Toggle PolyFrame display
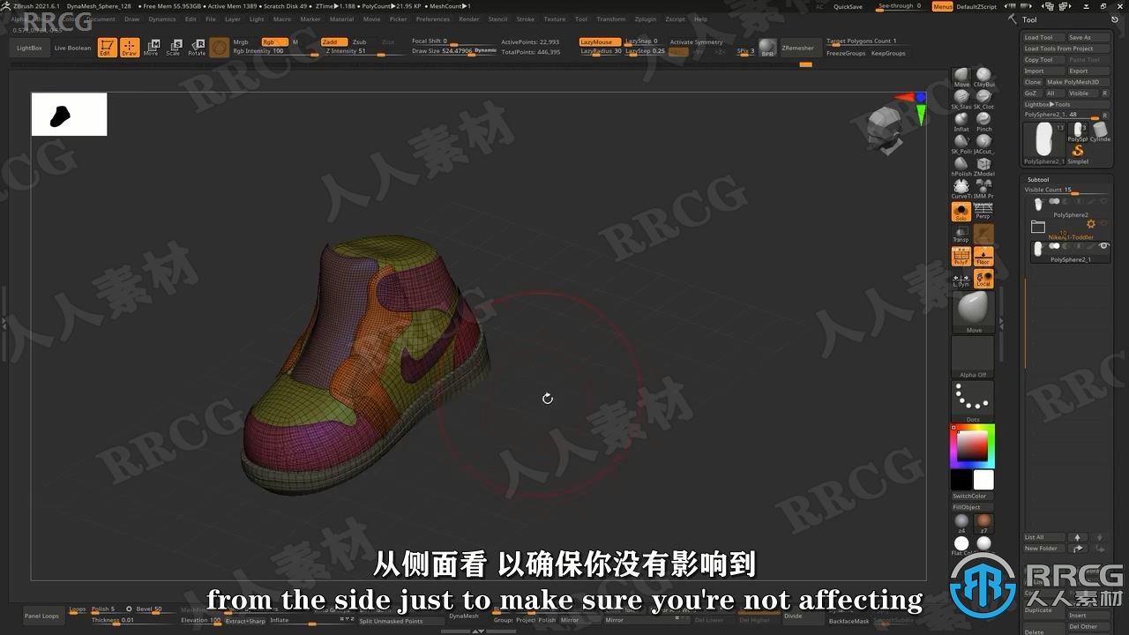This screenshot has height=635, width=1129. point(961,257)
